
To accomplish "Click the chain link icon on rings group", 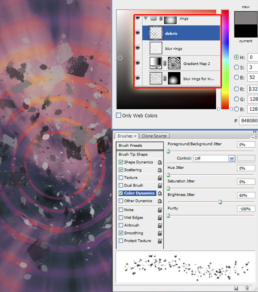I will 161,18.
